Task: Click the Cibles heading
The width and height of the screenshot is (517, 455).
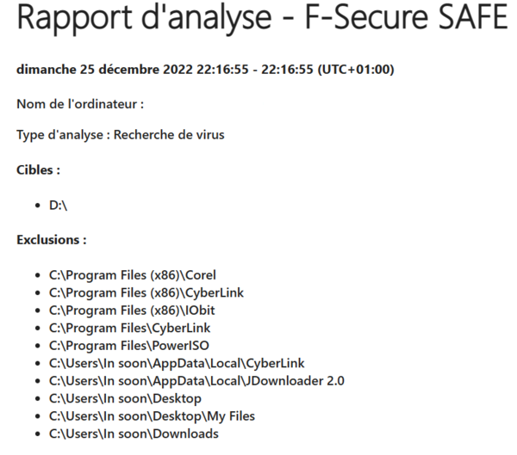Action: pos(38,170)
